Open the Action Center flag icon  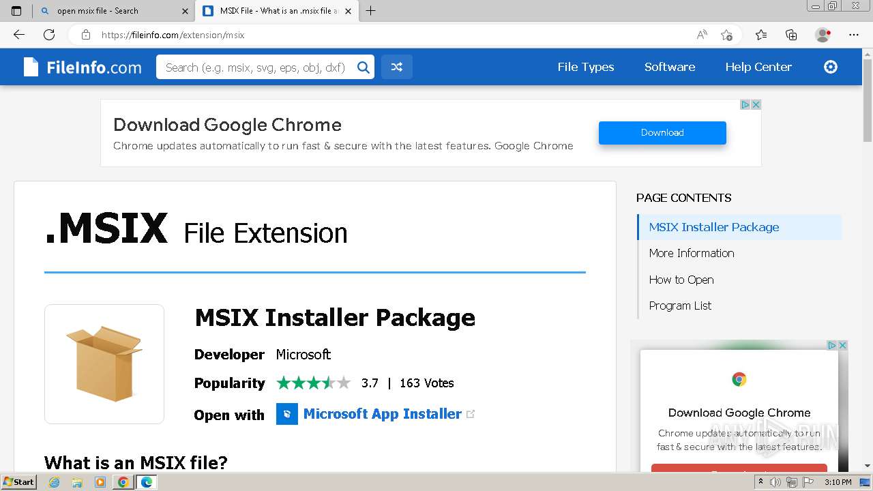(808, 482)
